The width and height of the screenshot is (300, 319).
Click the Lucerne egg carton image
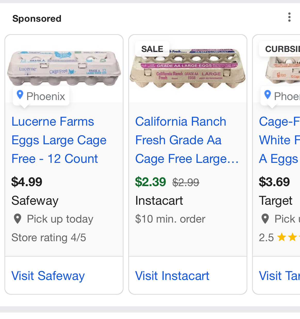click(x=64, y=68)
